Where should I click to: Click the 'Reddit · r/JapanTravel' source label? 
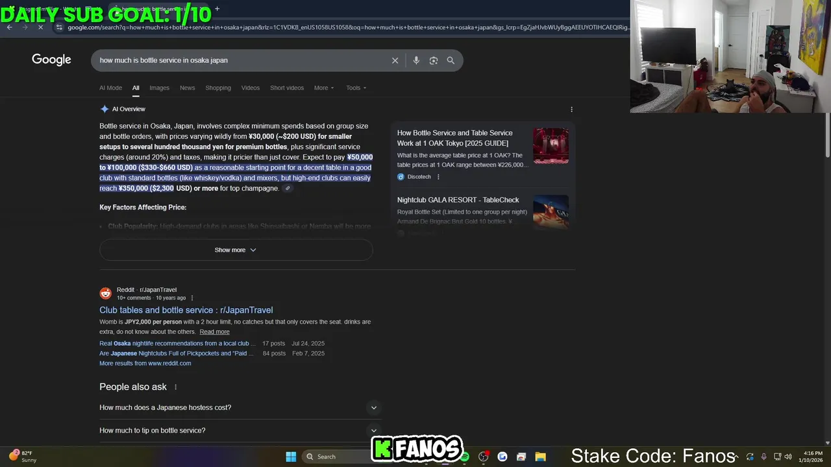147,290
